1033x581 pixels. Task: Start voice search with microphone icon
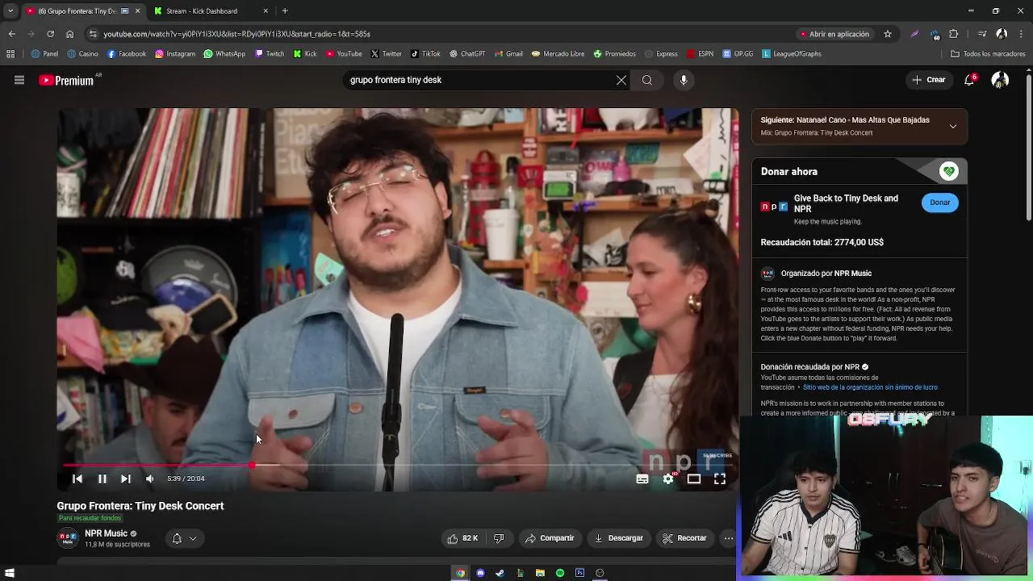(684, 80)
